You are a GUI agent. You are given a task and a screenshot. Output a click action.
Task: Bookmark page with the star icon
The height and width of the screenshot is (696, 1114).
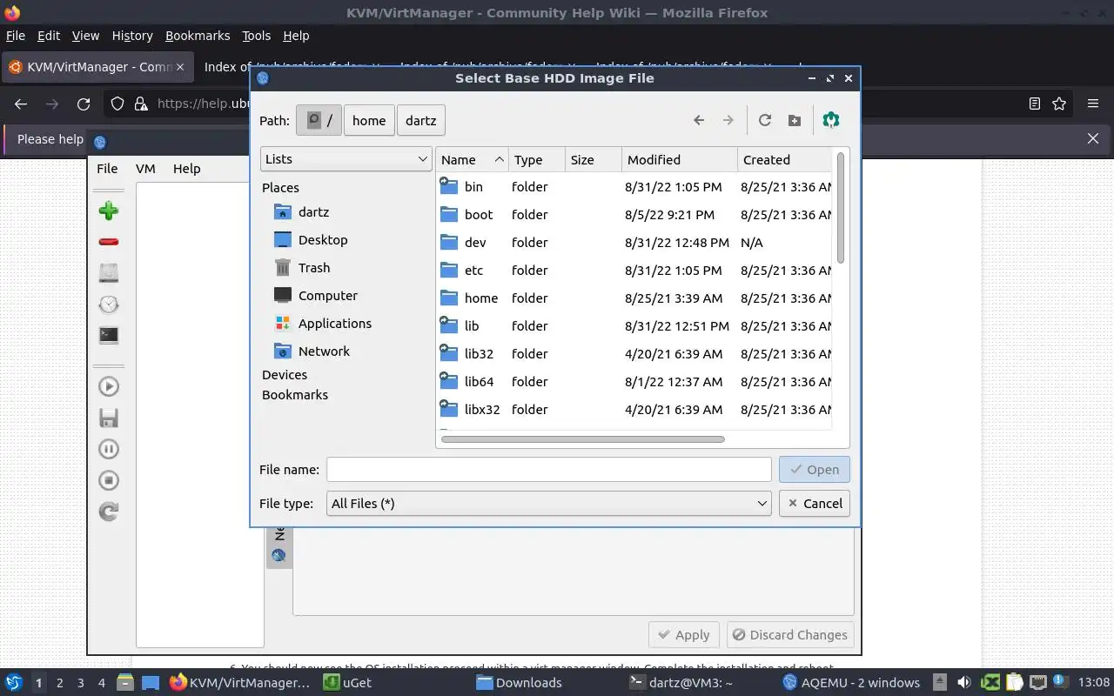pyautogui.click(x=1059, y=104)
